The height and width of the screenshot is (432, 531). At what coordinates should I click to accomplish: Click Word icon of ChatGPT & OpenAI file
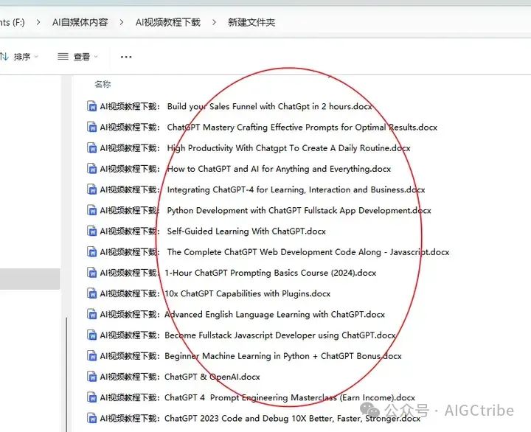[91, 377]
